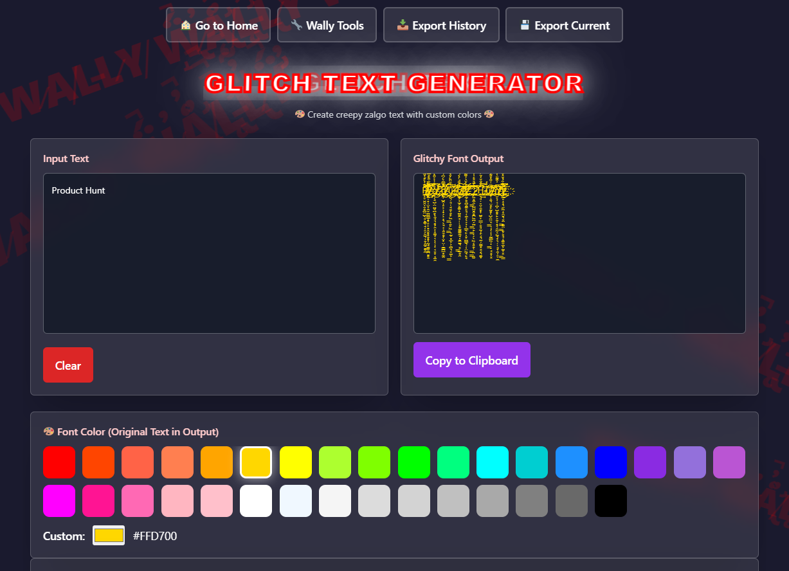Click the #FFD700 hex value text
The width and height of the screenshot is (789, 571).
(x=155, y=536)
